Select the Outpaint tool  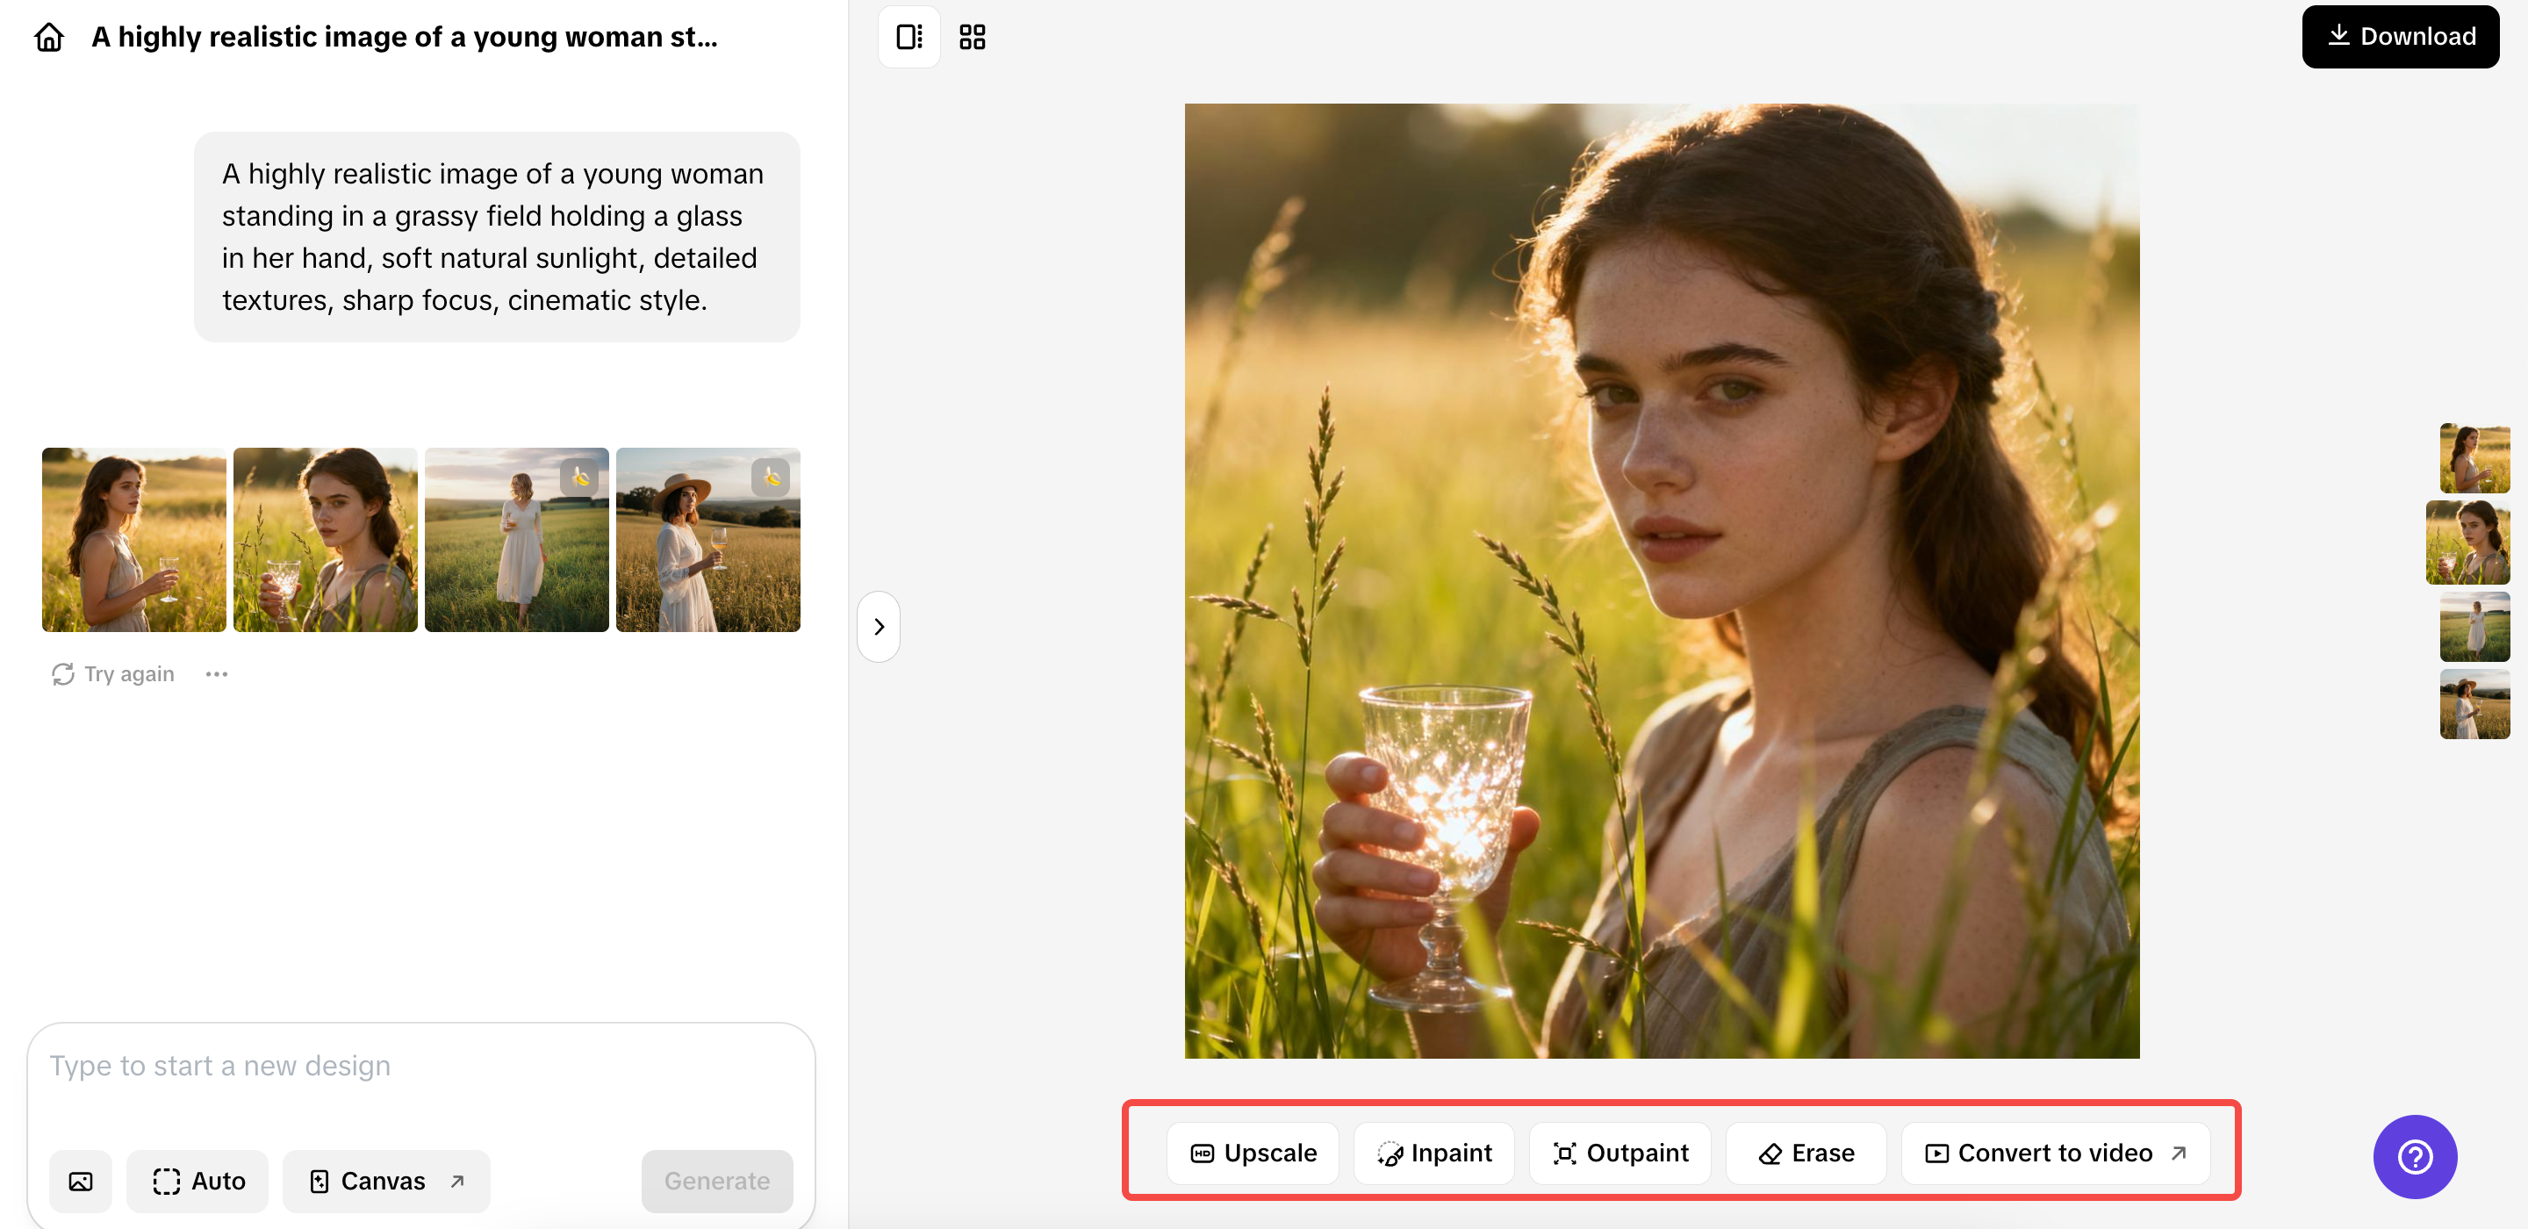pyautogui.click(x=1620, y=1153)
